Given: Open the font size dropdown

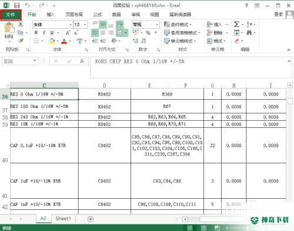Looking at the screenshot, I should click(85, 25).
